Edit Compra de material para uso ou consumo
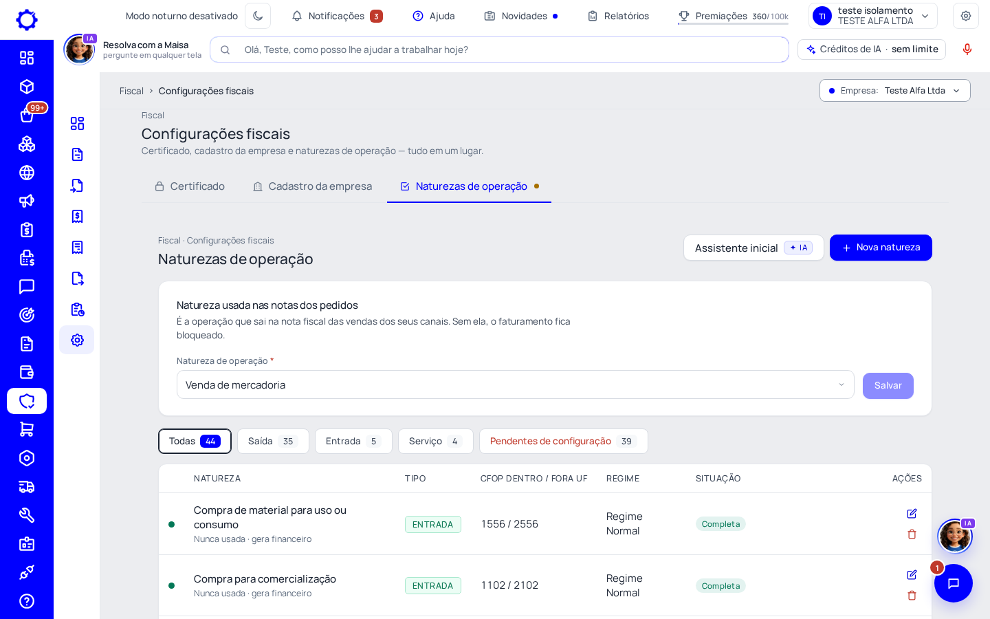 [912, 514]
